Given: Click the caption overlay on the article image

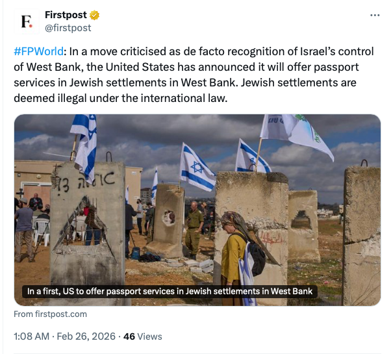Looking at the screenshot, I should coord(170,292).
